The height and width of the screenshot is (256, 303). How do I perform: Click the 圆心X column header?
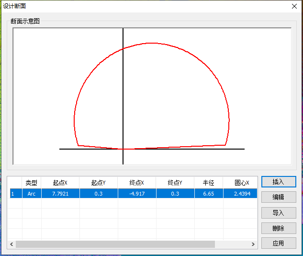[241, 183]
